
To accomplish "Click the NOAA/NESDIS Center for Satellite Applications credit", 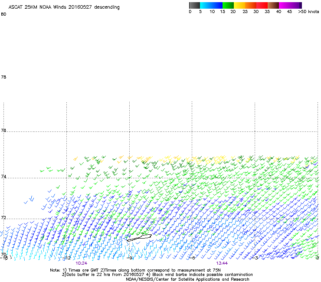I will pyautogui.click(x=187, y=279).
